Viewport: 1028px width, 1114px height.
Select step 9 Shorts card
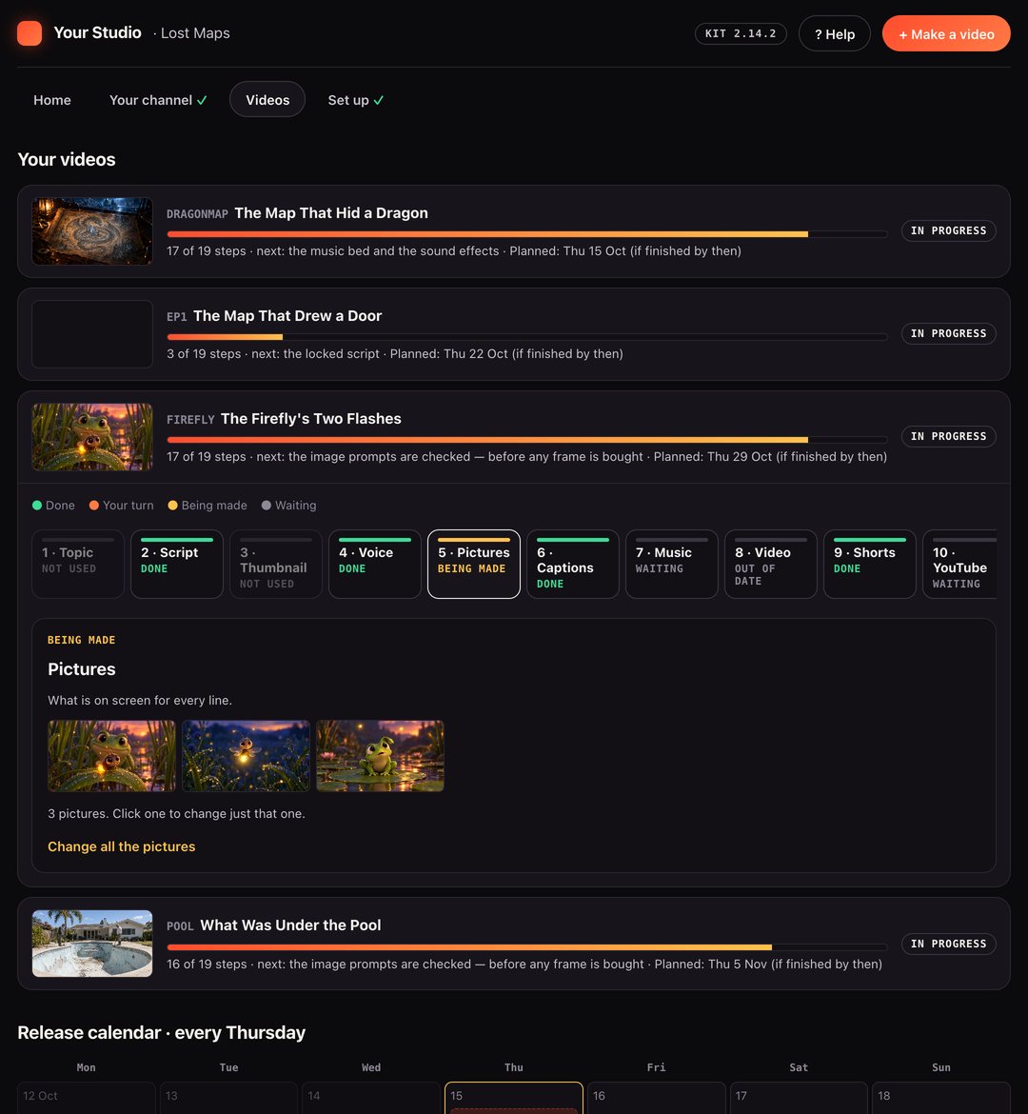(870, 564)
